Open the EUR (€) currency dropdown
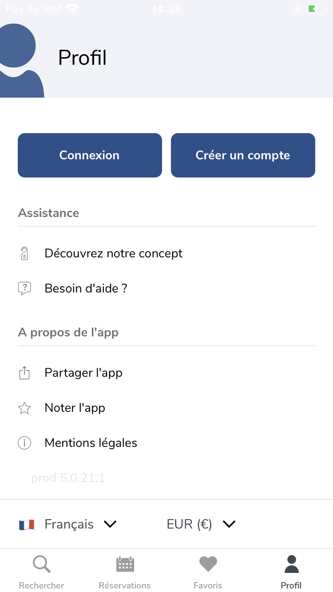 tap(201, 525)
